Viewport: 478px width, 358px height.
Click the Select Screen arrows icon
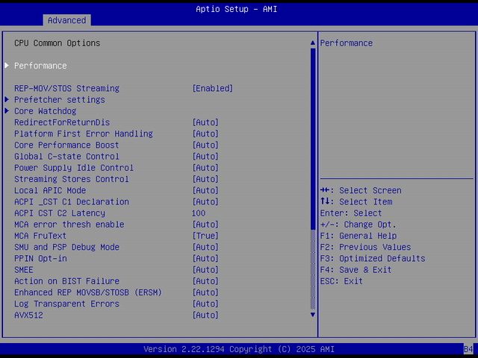[325, 190]
